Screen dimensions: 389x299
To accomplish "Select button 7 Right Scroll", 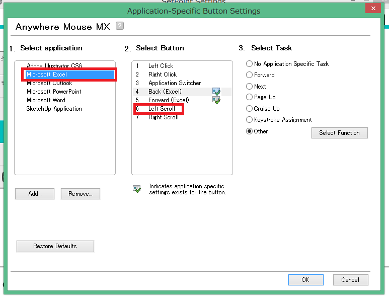I will [182, 117].
